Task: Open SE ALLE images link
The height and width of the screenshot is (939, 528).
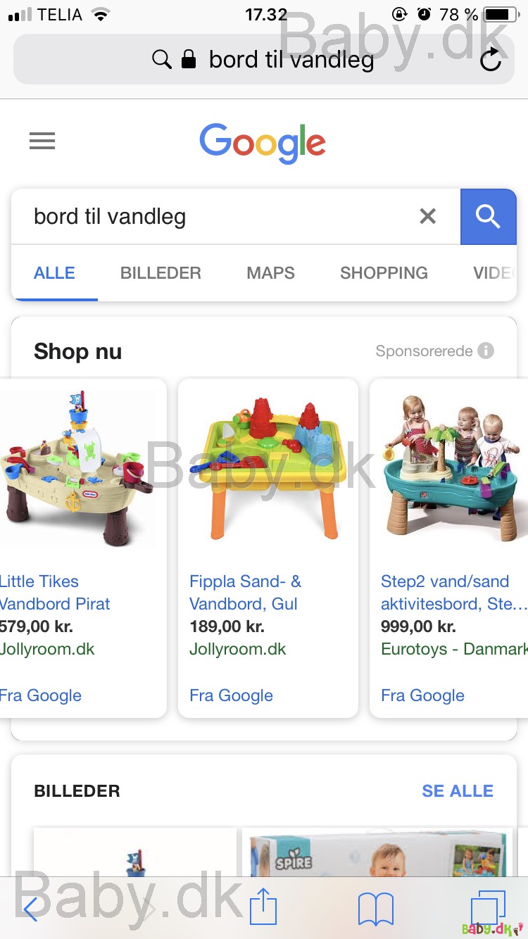Action: coord(458,790)
